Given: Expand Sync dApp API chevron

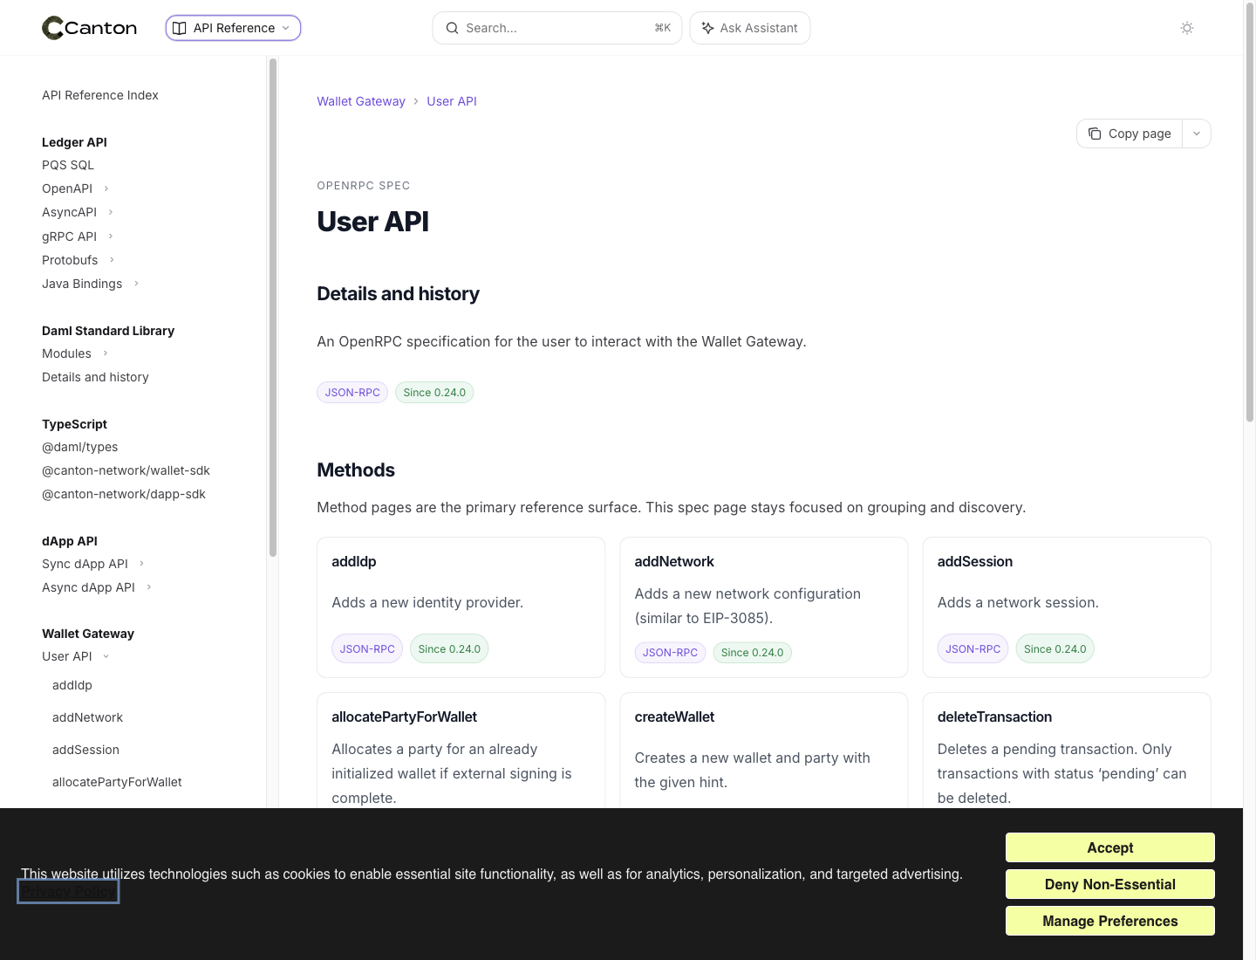Looking at the screenshot, I should tap(142, 564).
